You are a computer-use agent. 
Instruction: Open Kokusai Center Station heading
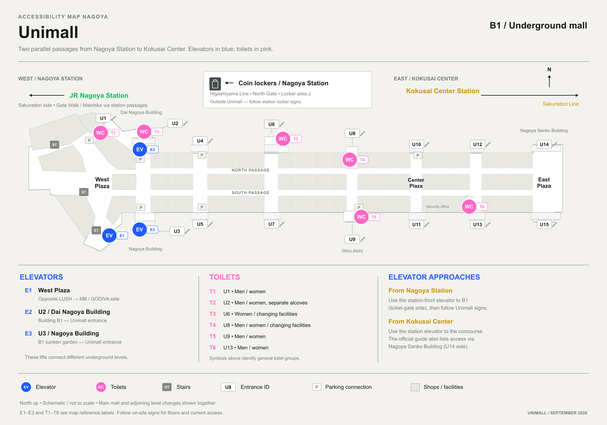pos(443,91)
